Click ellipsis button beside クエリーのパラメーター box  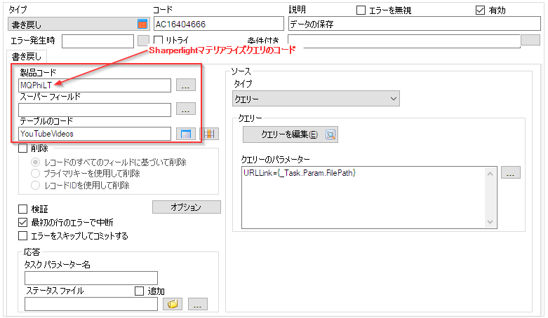click(x=511, y=173)
